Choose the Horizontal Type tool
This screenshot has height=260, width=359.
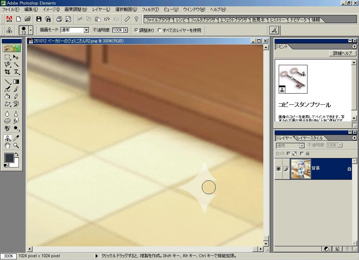coord(16,72)
